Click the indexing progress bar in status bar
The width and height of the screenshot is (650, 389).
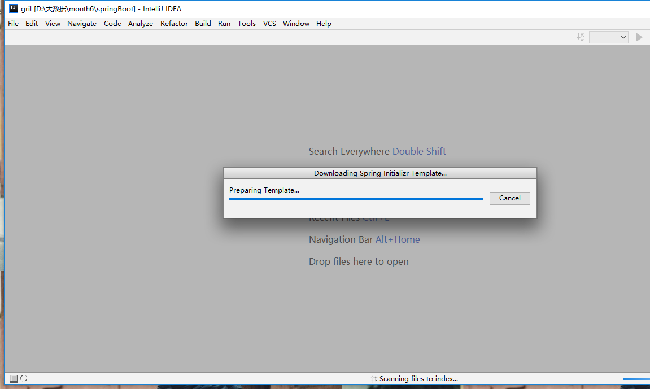coord(636,379)
